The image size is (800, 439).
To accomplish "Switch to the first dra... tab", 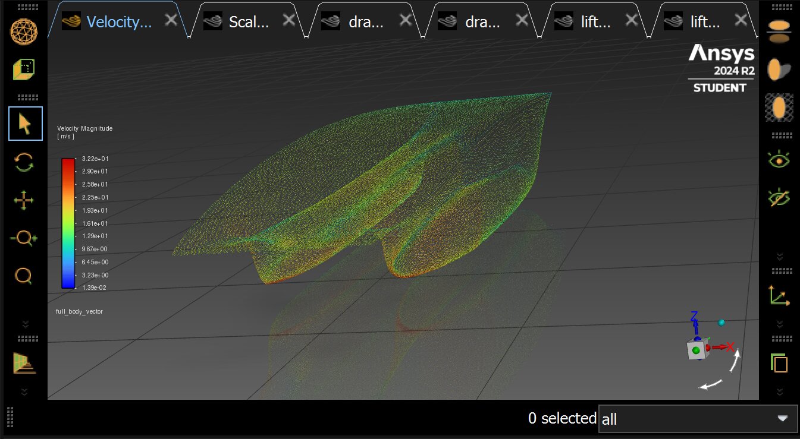I will point(366,22).
